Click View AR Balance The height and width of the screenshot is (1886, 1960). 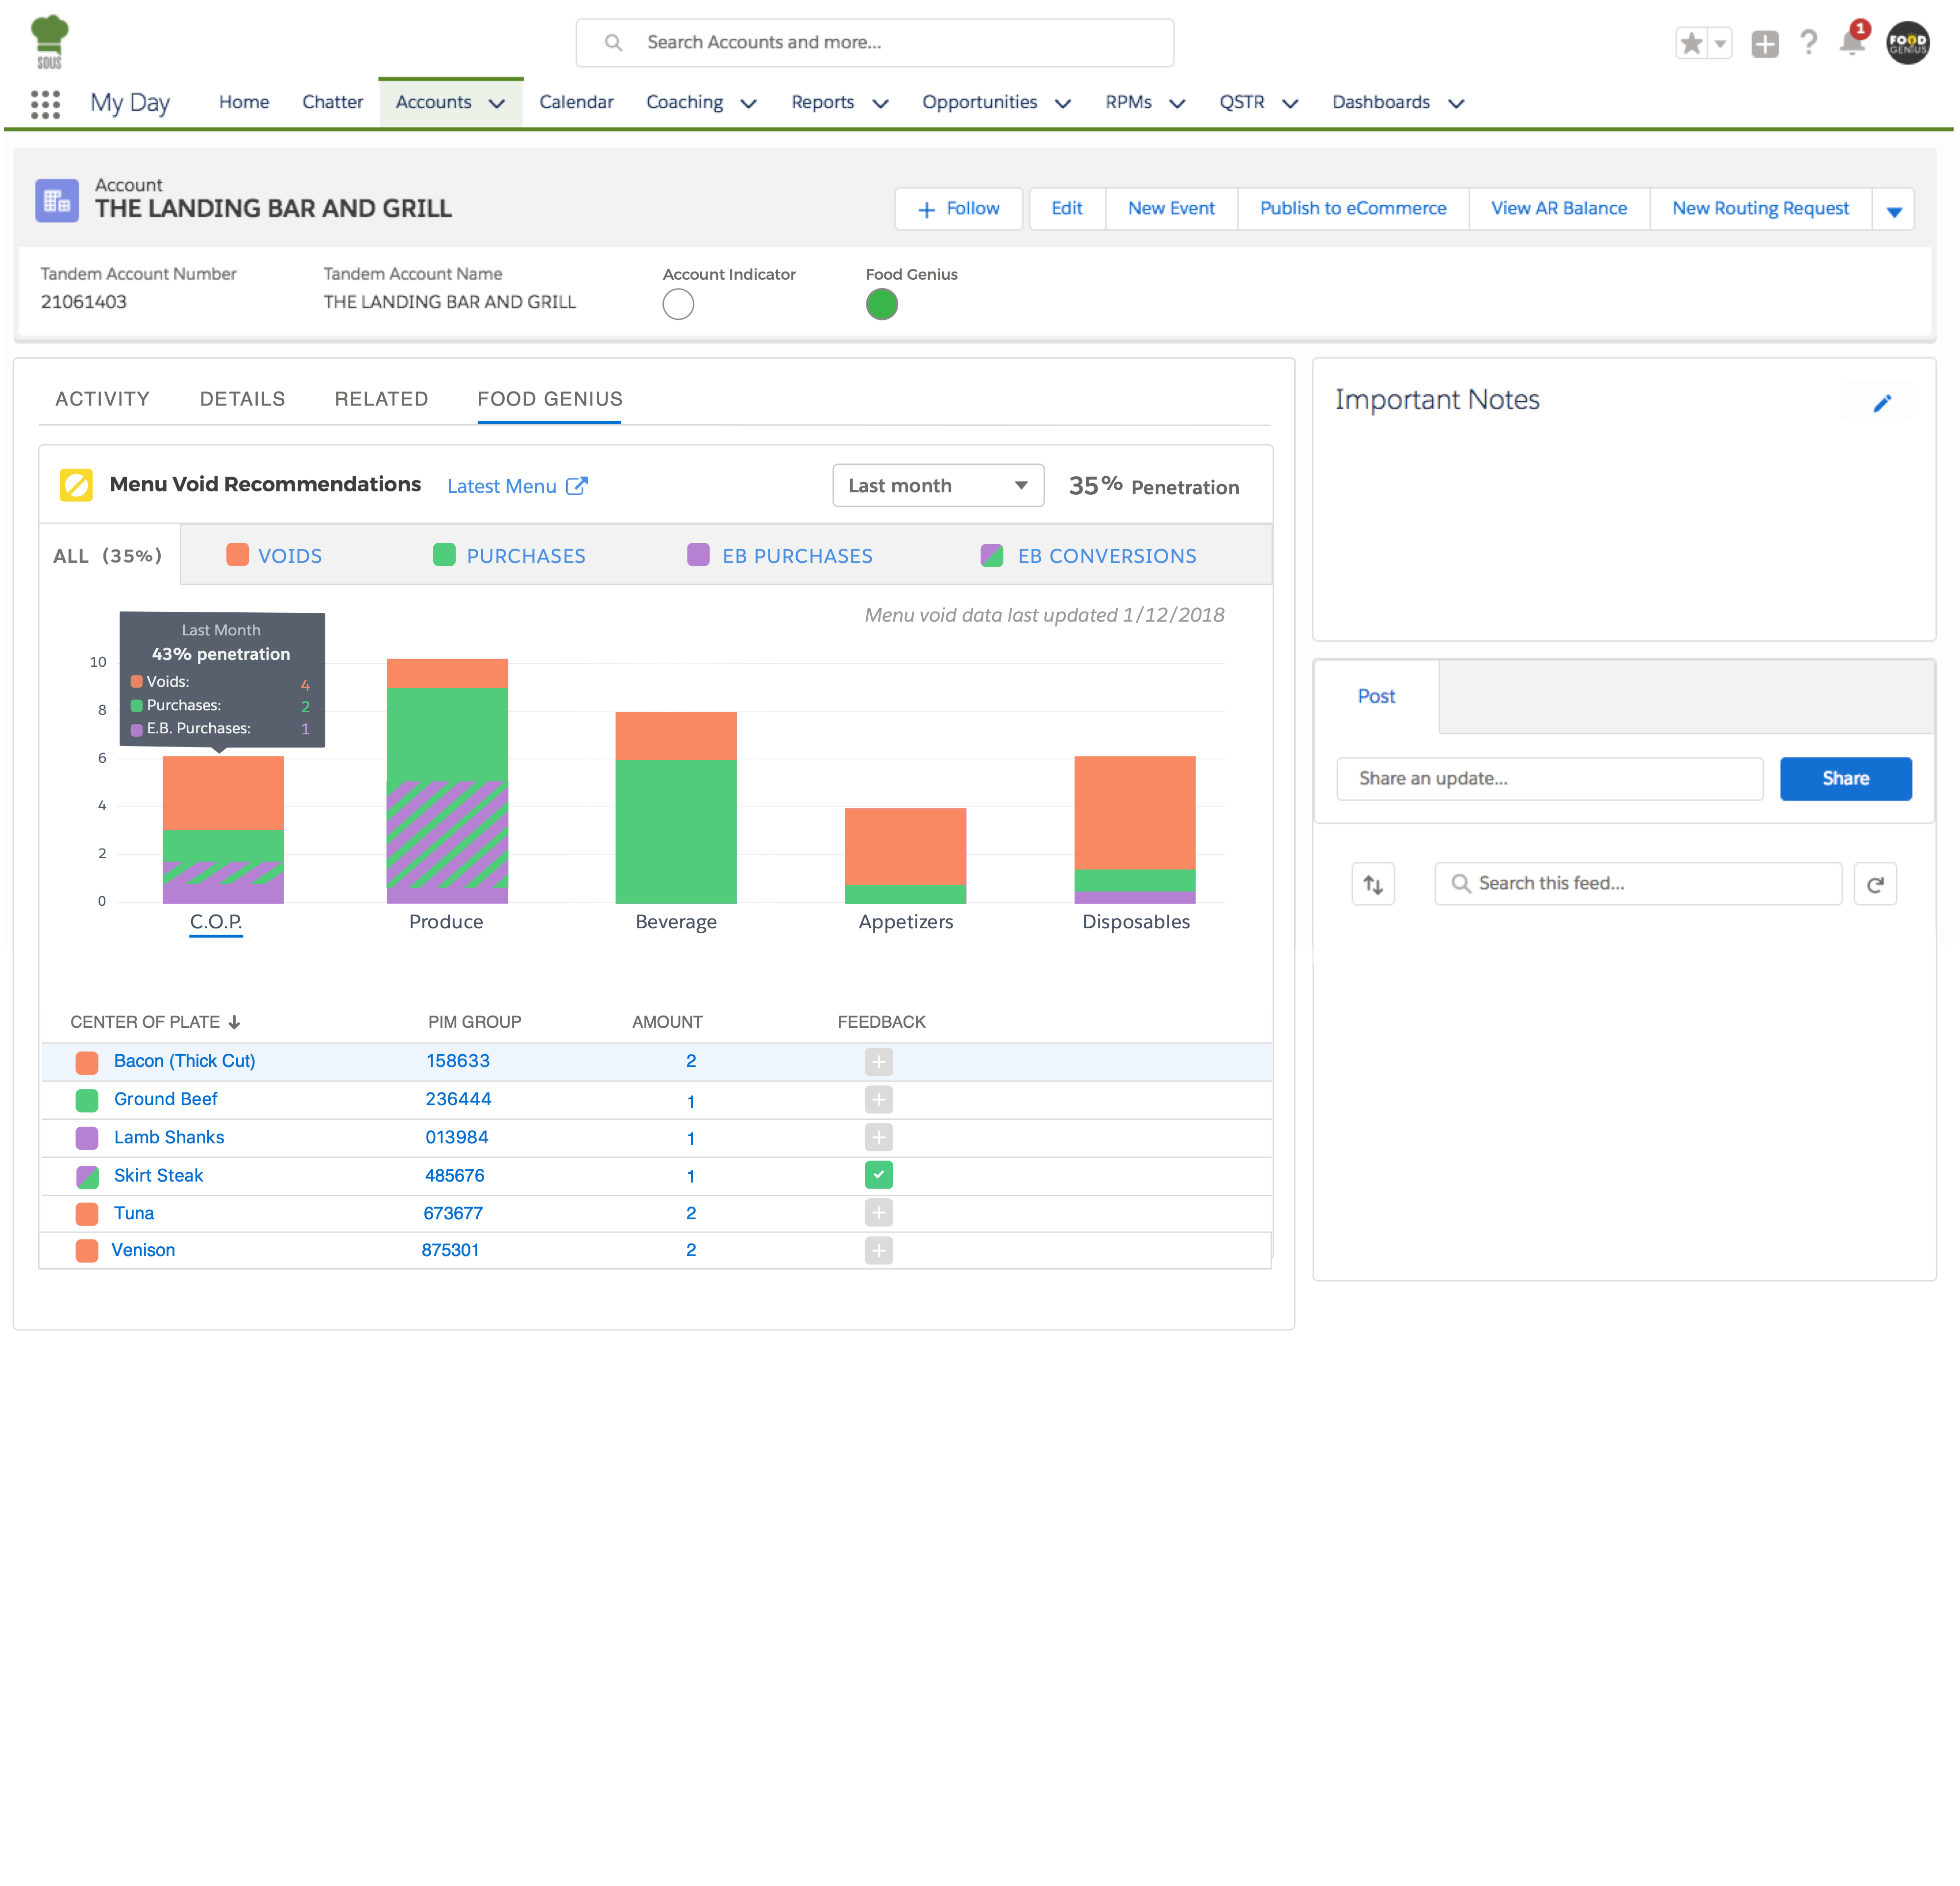(x=1559, y=209)
